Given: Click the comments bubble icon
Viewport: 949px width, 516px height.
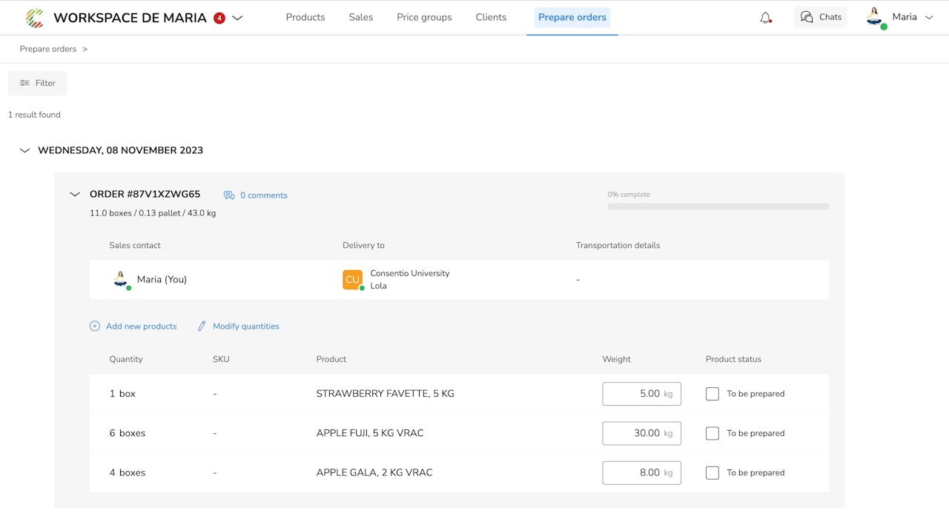Looking at the screenshot, I should [x=229, y=195].
